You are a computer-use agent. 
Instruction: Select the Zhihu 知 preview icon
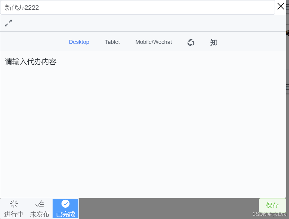[214, 42]
